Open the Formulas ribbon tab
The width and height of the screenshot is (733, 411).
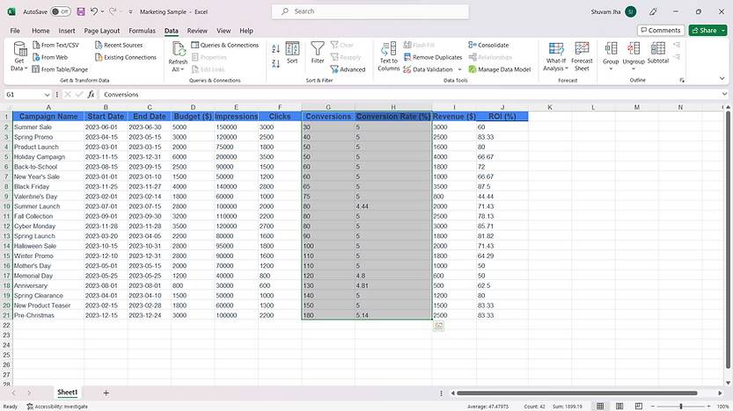(x=142, y=31)
